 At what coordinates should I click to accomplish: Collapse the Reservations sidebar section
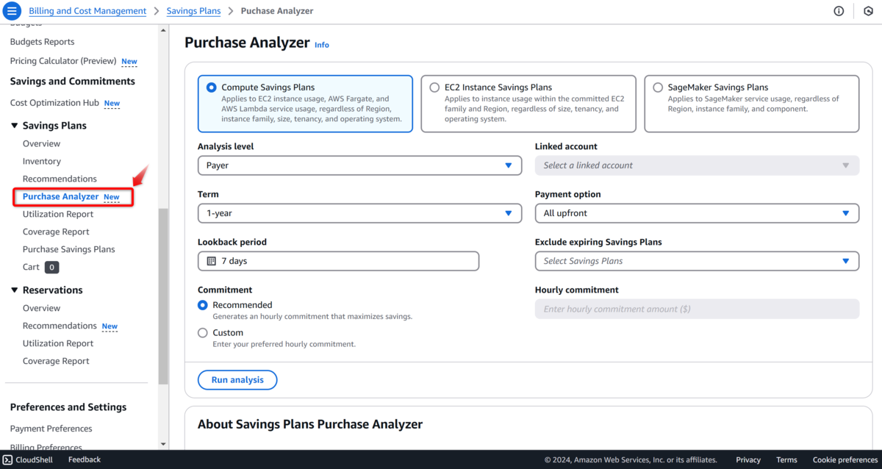[14, 290]
